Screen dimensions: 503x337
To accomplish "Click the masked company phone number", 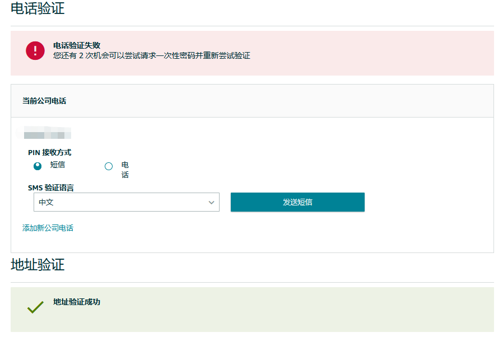I will click(x=46, y=133).
